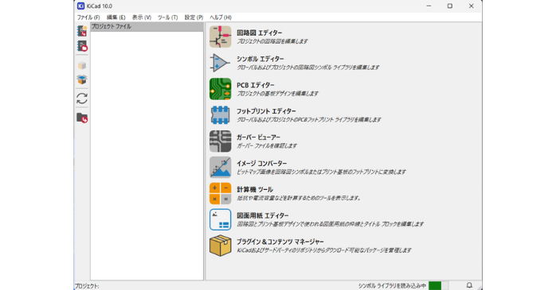
Task: Click the KiCad logo in title bar
Action: tap(80, 6)
